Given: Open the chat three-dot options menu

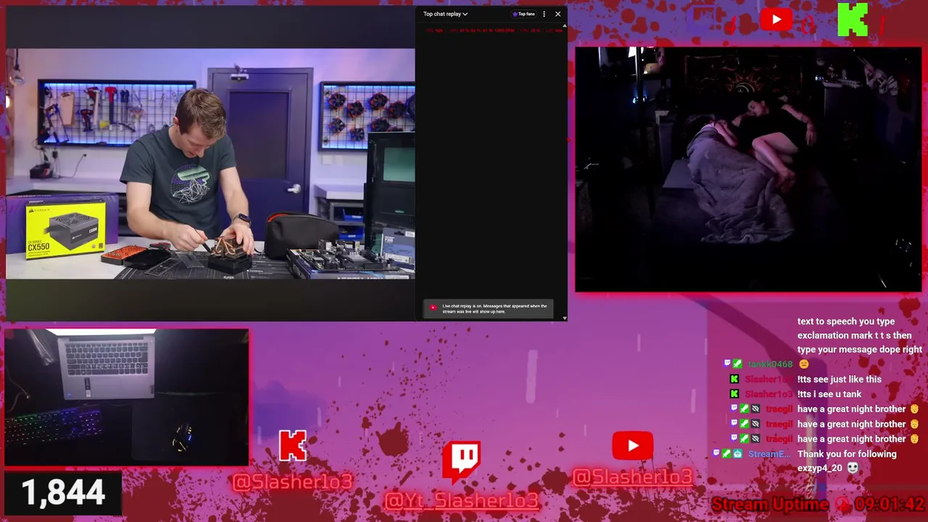Looking at the screenshot, I should [544, 14].
